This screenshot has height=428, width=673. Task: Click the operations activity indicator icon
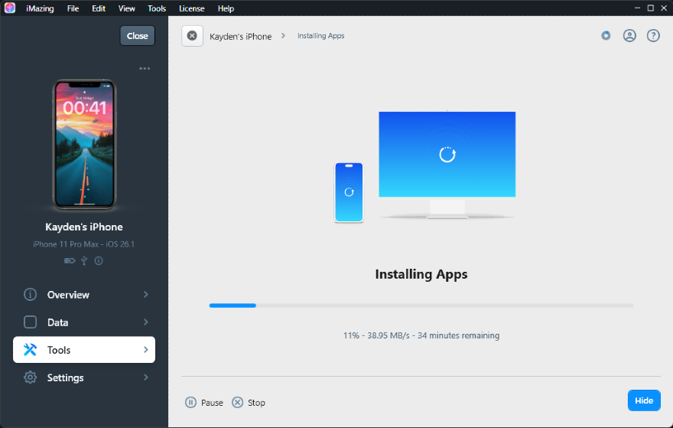click(606, 36)
